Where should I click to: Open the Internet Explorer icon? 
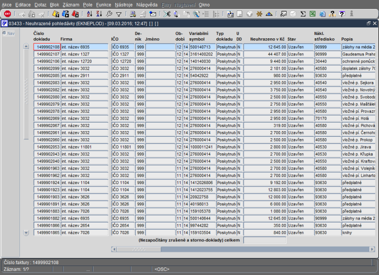tap(323, 14)
